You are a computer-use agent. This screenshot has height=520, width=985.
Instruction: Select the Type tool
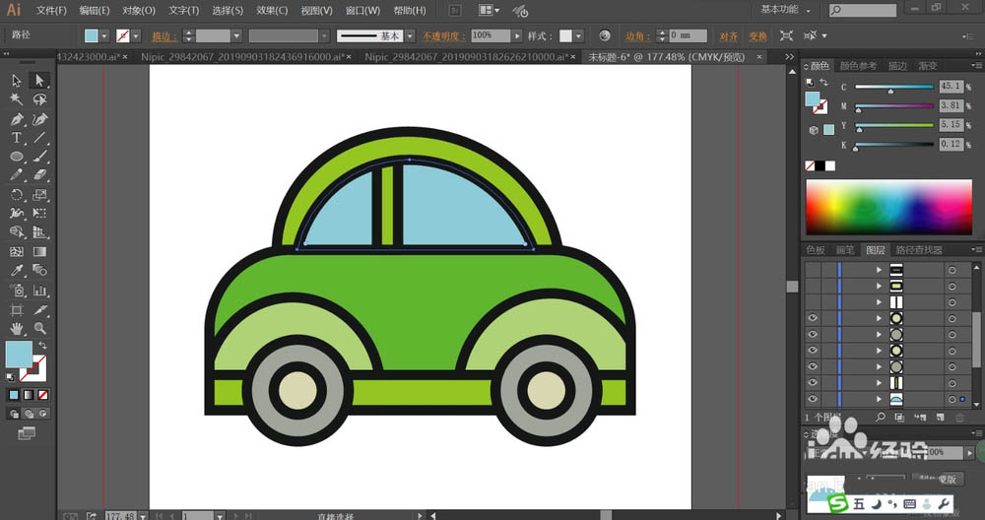coord(17,138)
